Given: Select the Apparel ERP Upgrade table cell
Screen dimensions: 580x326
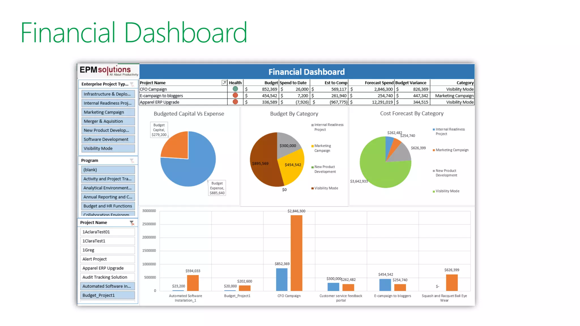Looking at the screenshot, I should (183, 102).
